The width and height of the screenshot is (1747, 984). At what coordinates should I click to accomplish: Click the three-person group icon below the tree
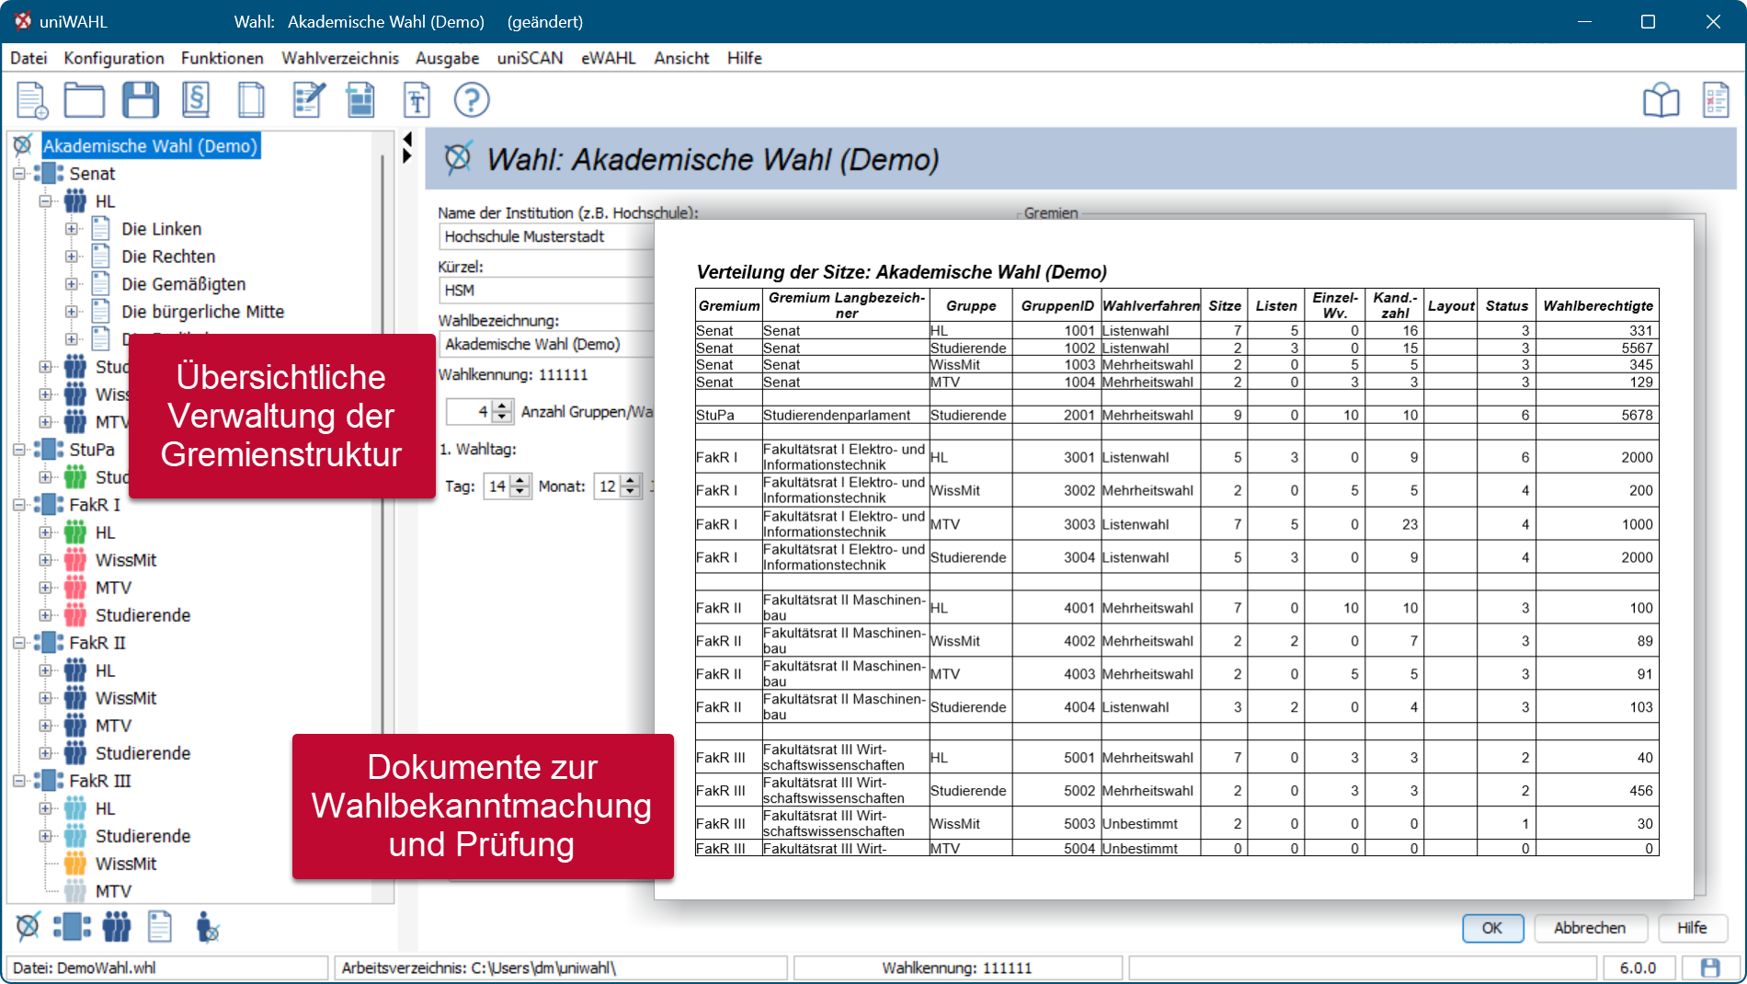click(117, 926)
